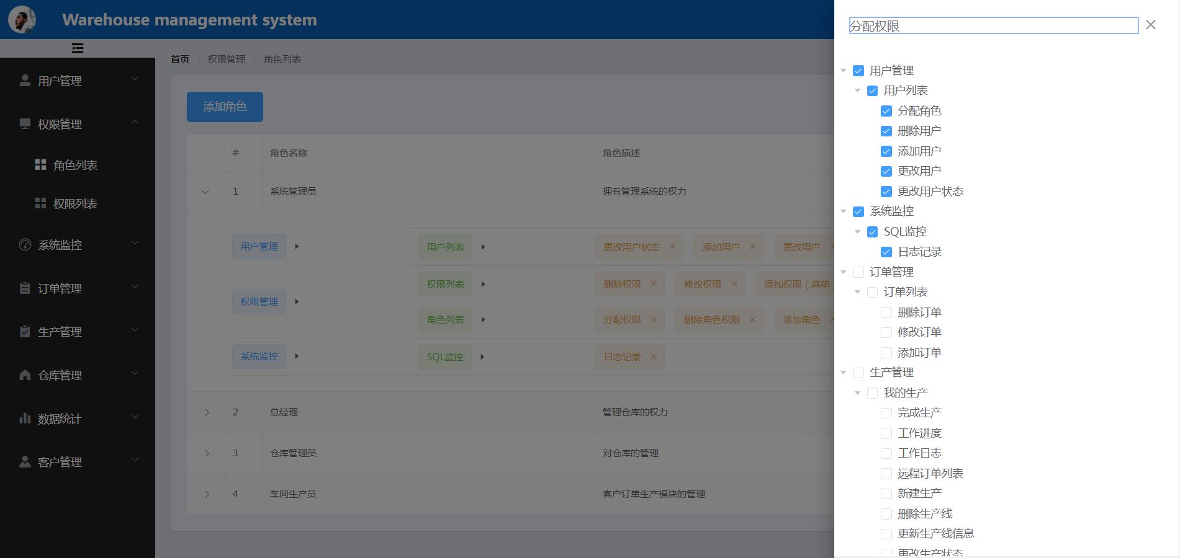Collapse the SQL监控 tree node
Image resolution: width=1180 pixels, height=558 pixels.
click(x=858, y=232)
